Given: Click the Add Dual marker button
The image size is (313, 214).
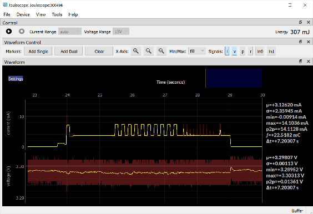Looking at the screenshot, I should [69, 51].
